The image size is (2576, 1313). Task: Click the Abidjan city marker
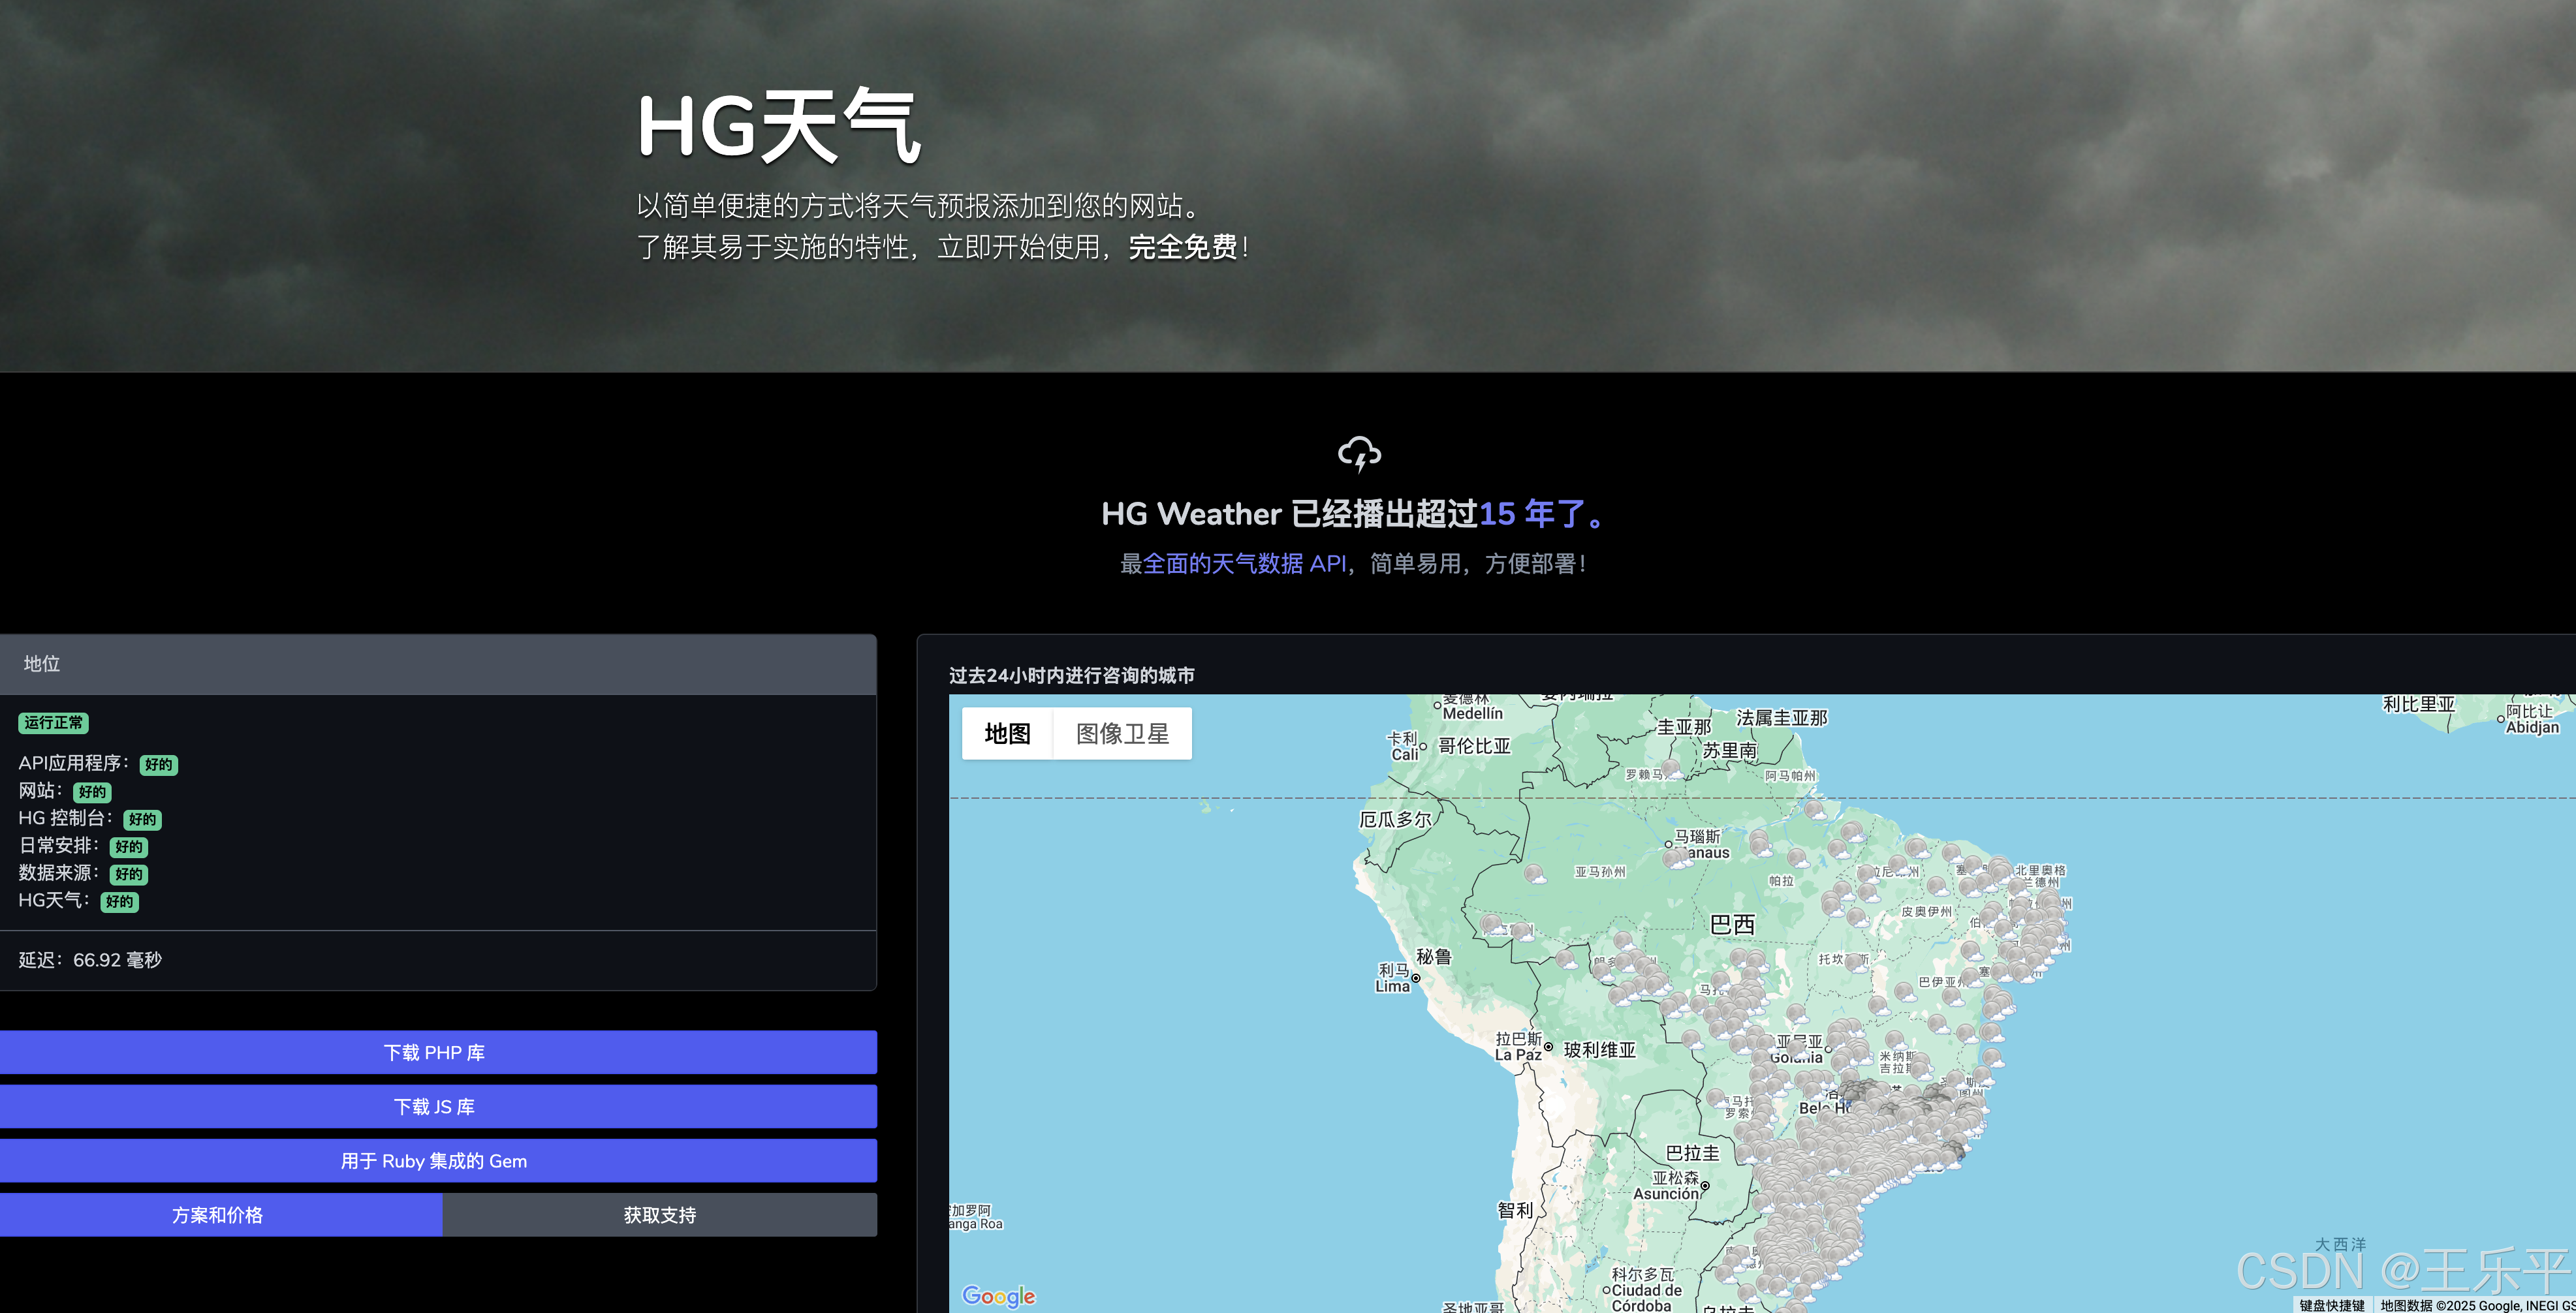pyautogui.click(x=2500, y=719)
